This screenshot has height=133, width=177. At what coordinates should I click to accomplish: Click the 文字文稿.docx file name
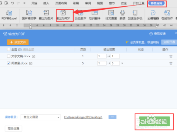tap(21, 56)
